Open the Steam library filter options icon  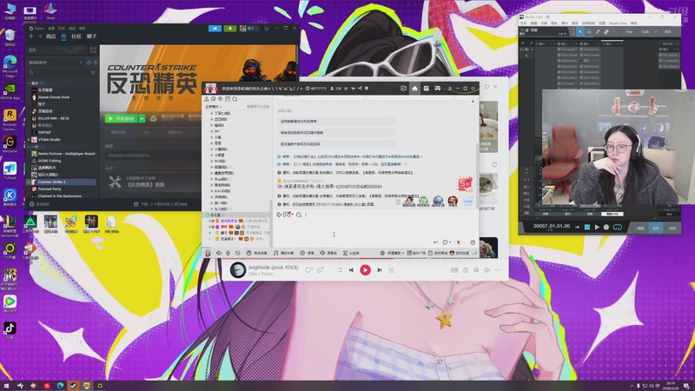point(93,72)
